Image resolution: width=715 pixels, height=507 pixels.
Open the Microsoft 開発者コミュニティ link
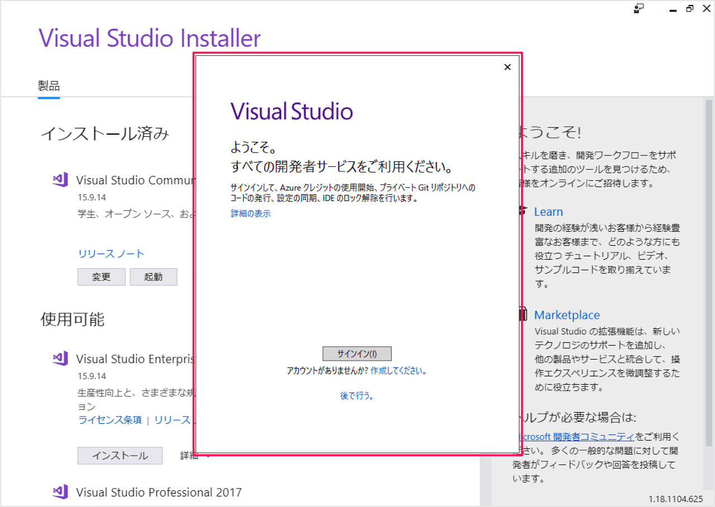[578, 436]
